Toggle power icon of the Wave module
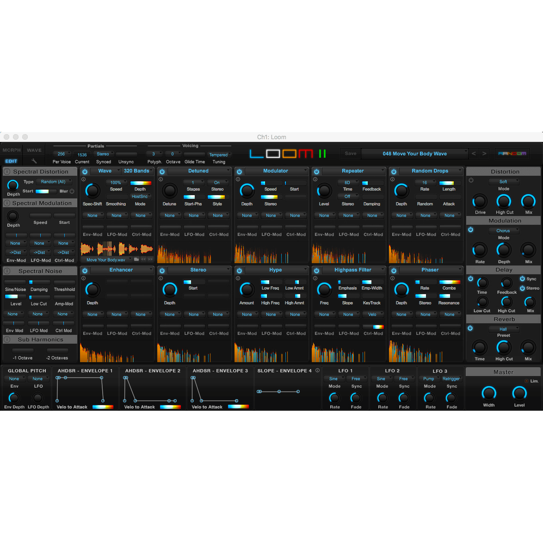This screenshot has height=543, width=543. [85, 172]
